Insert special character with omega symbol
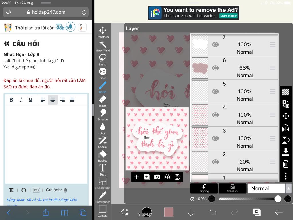This screenshot has height=220, width=293. pyautogui.click(x=24, y=190)
